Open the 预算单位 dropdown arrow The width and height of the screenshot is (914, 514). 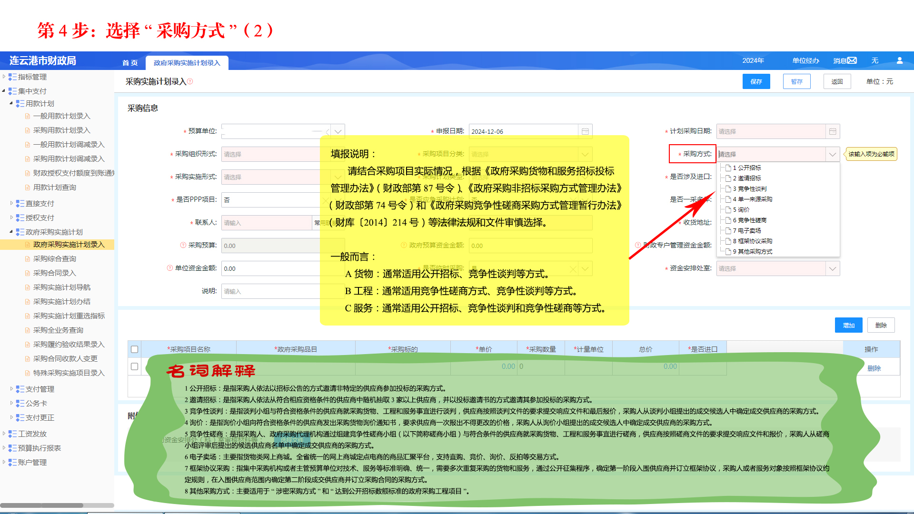click(x=338, y=131)
